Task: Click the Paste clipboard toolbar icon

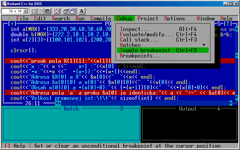Action: tap(48, 11)
